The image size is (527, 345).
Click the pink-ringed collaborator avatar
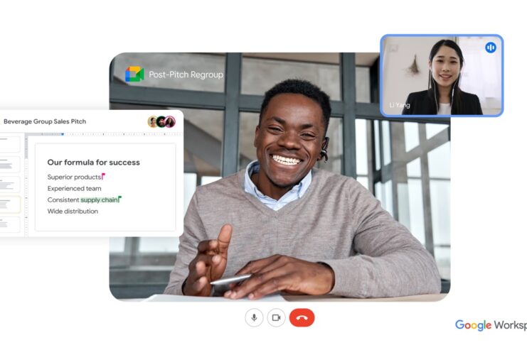(170, 121)
